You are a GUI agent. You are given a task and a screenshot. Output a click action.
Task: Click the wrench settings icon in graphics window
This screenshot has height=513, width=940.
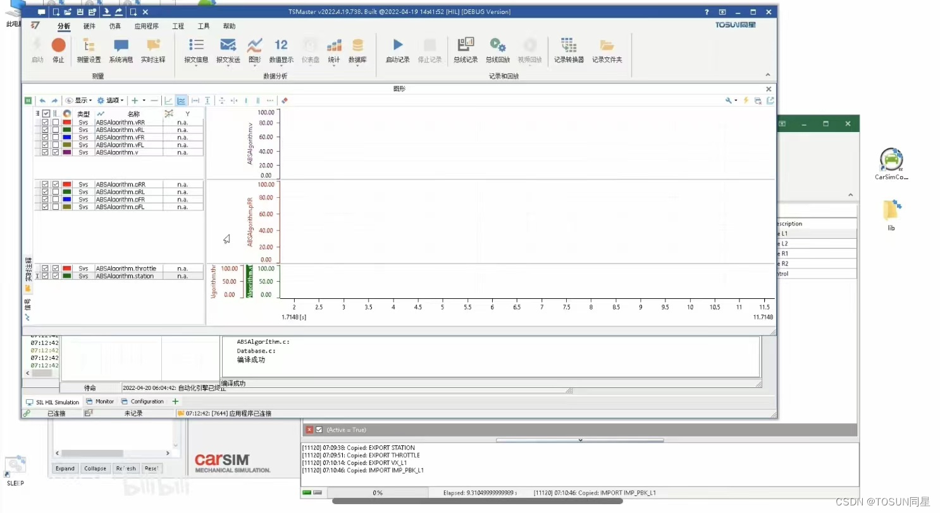click(729, 100)
